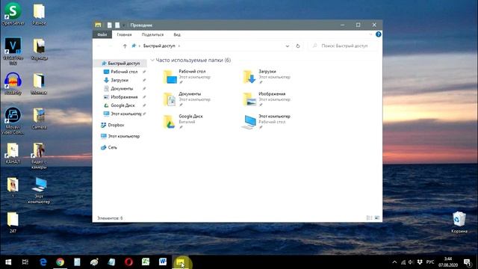Open the Поделиться ribbon tab
478x269 pixels.
(152, 34)
